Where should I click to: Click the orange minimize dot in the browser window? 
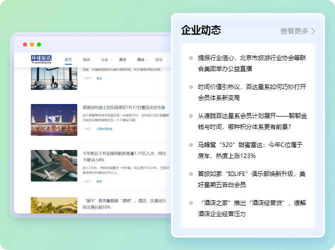[x=32, y=44]
